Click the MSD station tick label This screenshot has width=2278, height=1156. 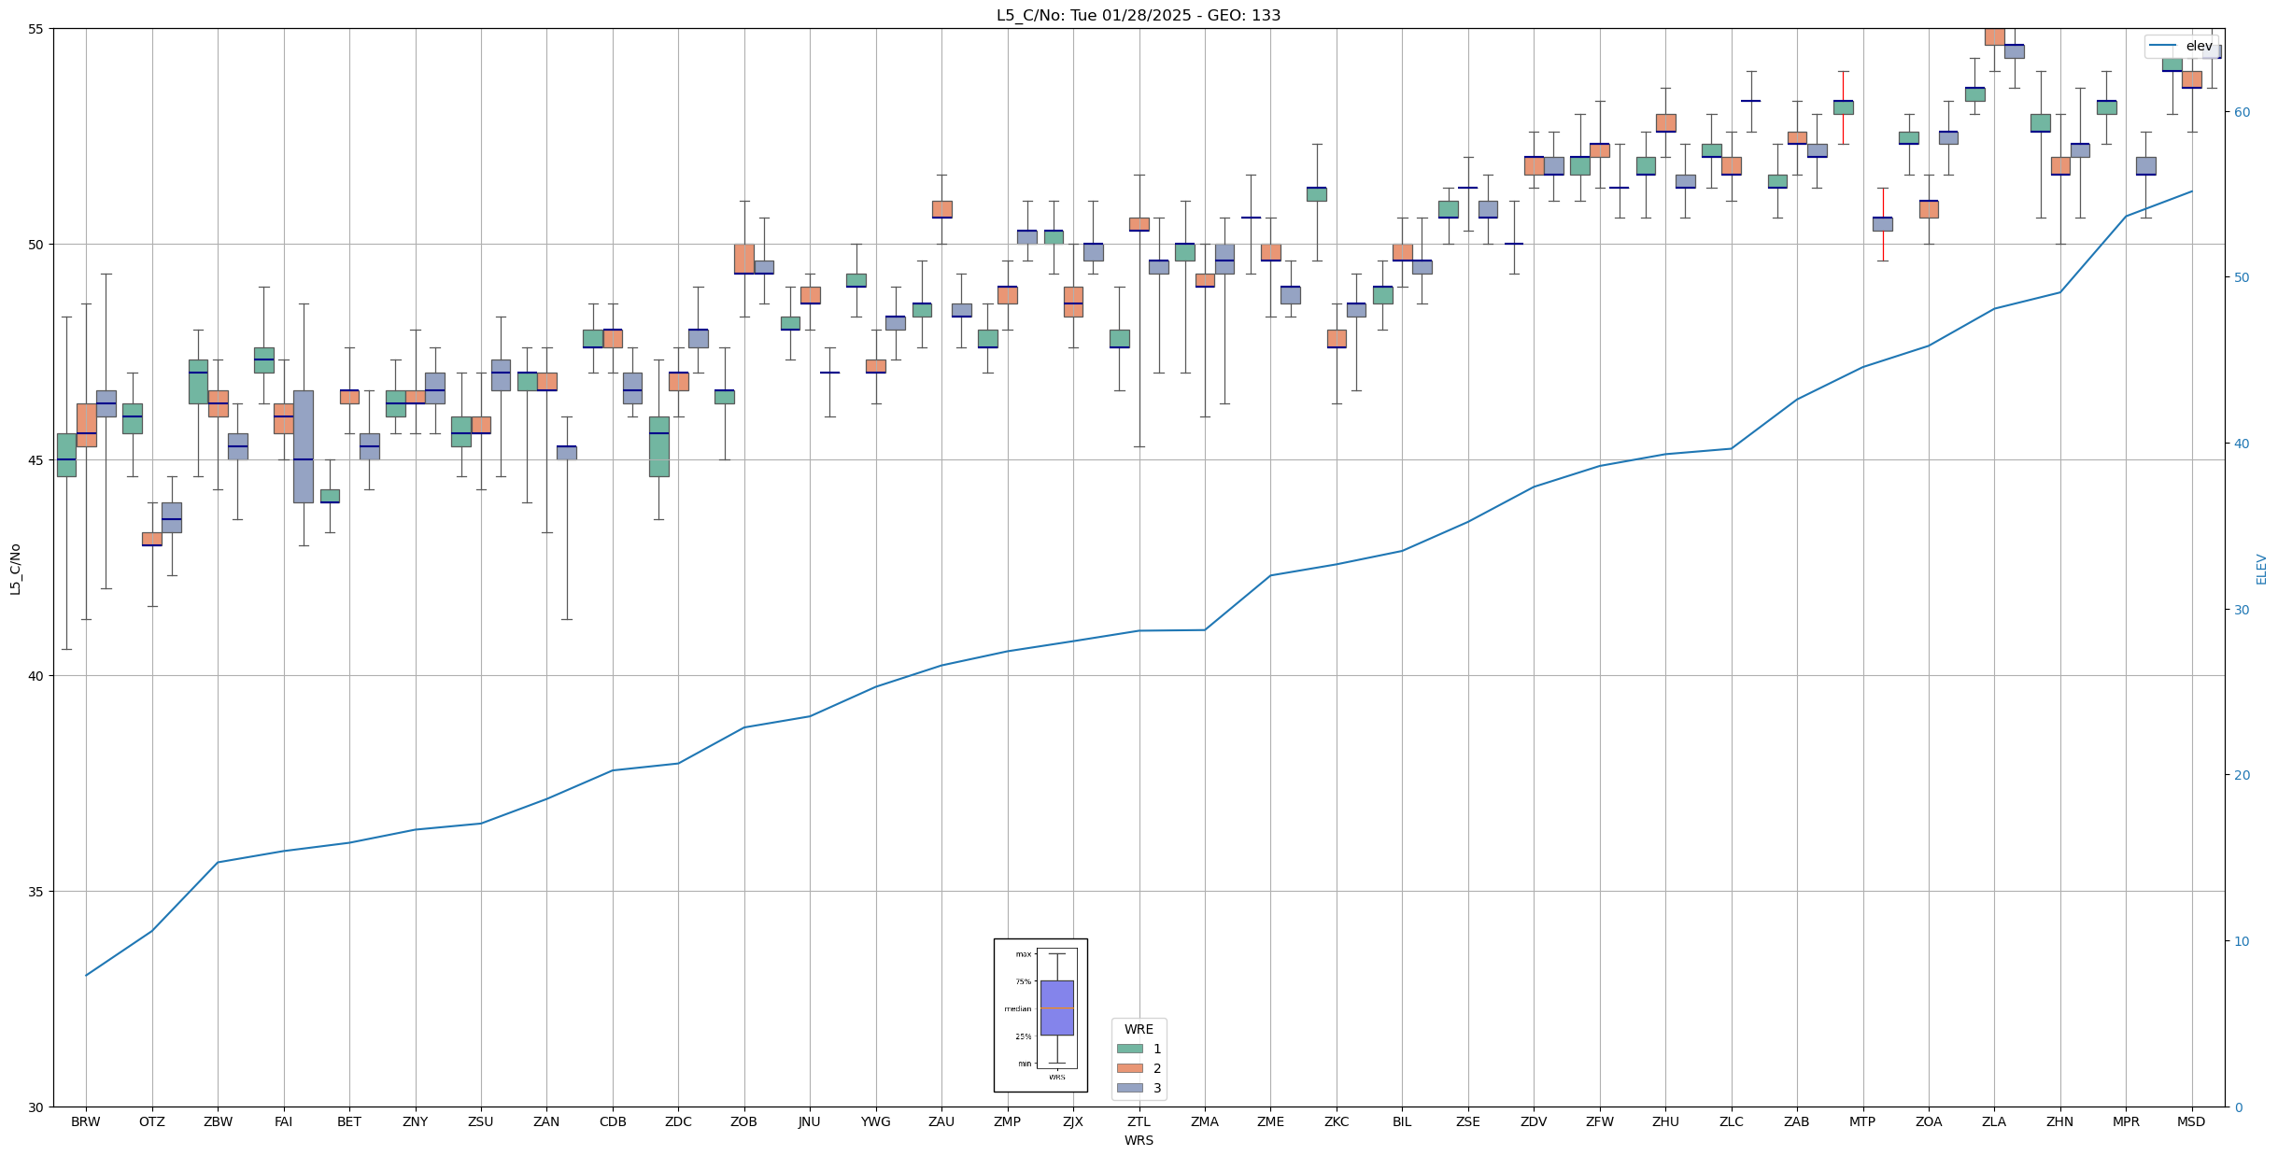[2191, 1121]
